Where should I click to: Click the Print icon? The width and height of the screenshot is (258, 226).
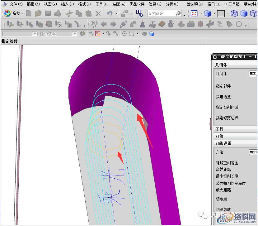point(57,13)
